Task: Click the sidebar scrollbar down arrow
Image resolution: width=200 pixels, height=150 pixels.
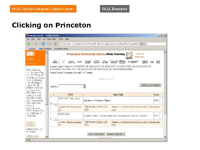Action: coord(47,137)
